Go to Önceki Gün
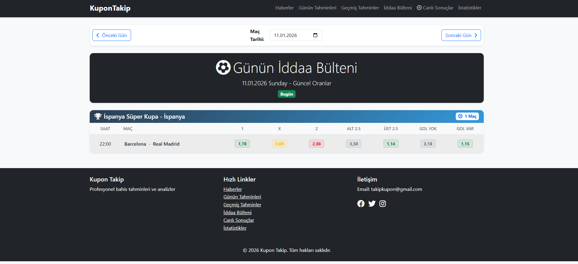This screenshot has width=578, height=264. pos(112,35)
